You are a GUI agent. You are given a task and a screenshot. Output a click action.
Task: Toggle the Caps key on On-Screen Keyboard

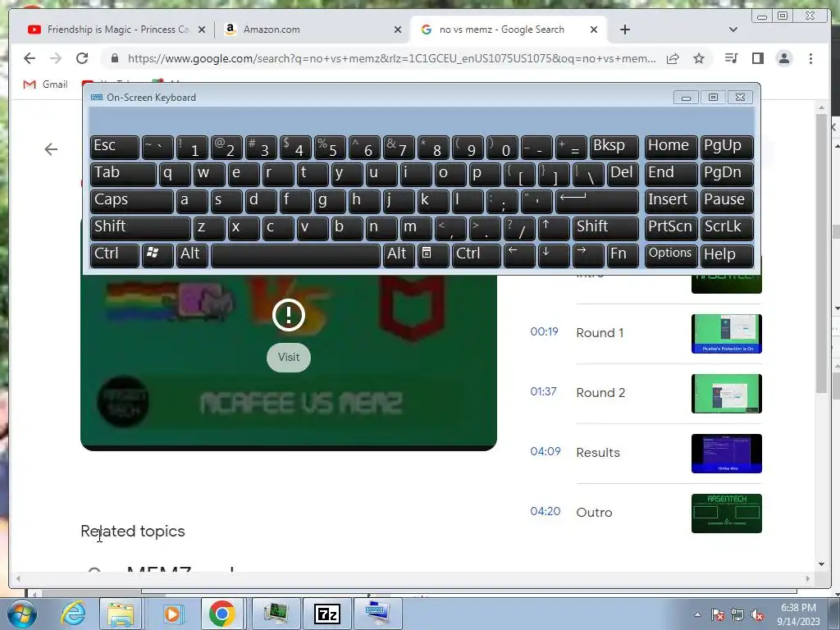click(132, 201)
